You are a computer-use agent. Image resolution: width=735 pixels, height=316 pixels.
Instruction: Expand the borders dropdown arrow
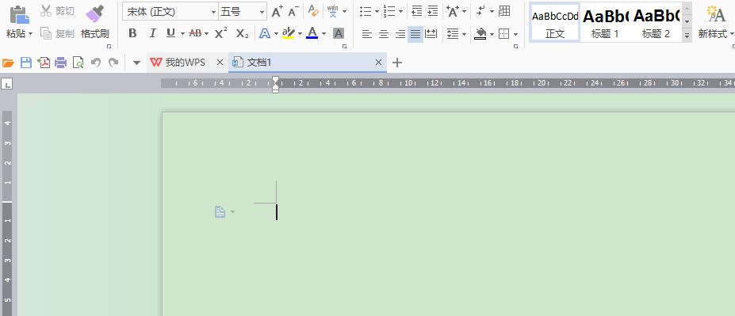point(515,34)
